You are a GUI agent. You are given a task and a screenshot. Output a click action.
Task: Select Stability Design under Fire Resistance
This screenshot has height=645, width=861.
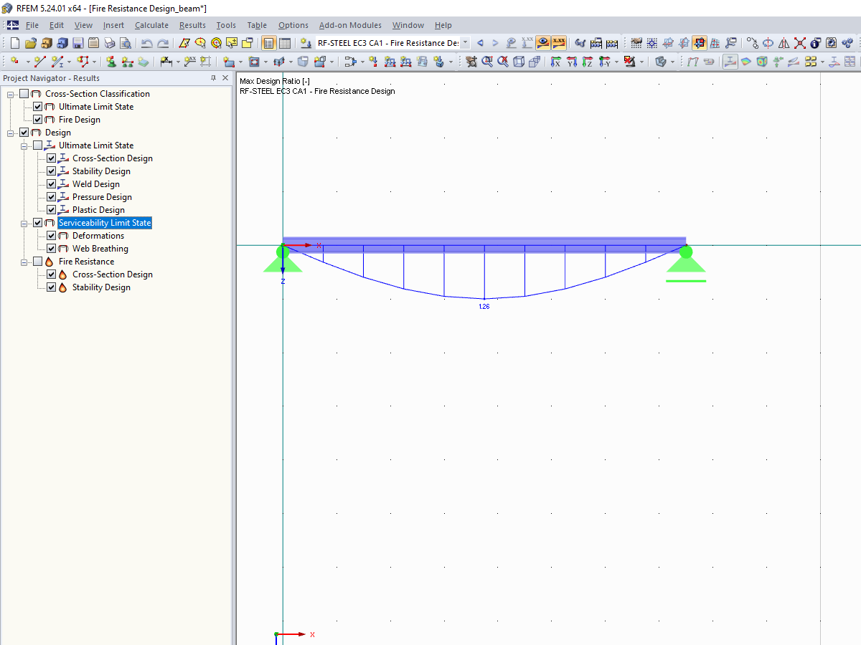pyautogui.click(x=100, y=287)
